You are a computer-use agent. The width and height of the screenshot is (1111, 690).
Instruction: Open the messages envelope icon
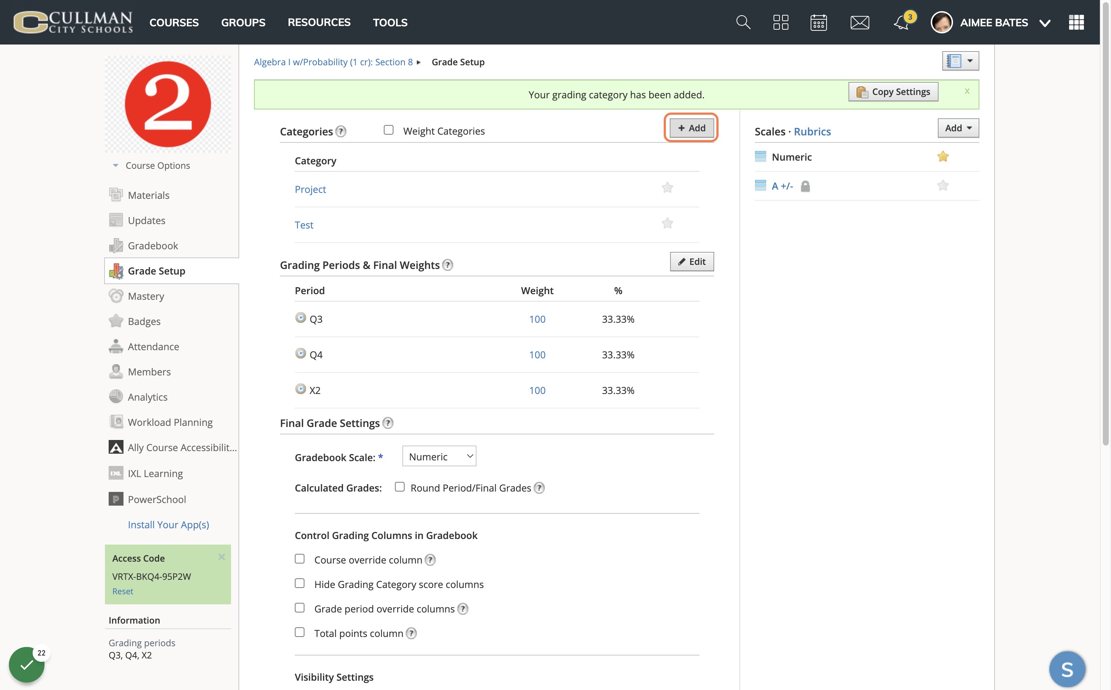(x=860, y=22)
